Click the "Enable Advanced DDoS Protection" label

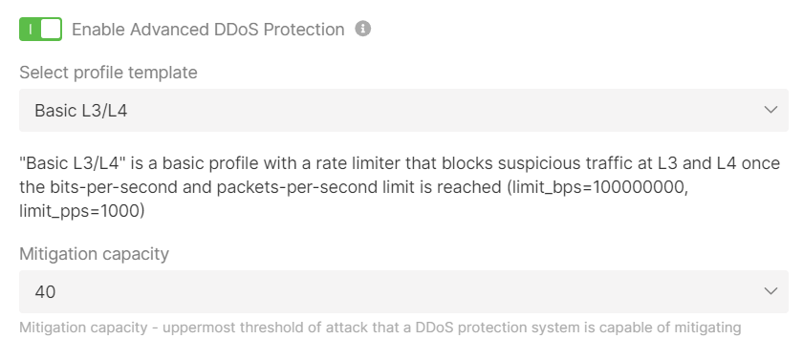208,30
